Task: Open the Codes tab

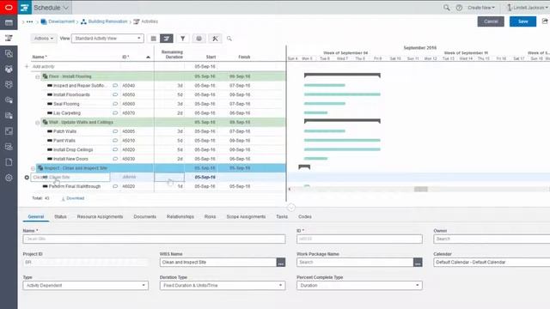Action: [305, 216]
